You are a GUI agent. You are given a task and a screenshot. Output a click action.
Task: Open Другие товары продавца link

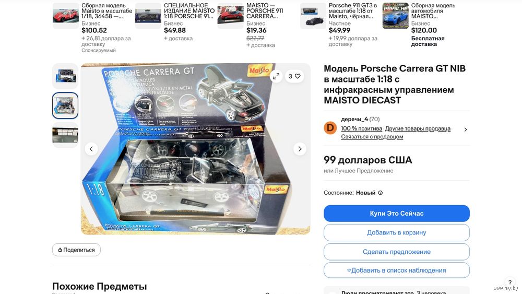coord(418,128)
